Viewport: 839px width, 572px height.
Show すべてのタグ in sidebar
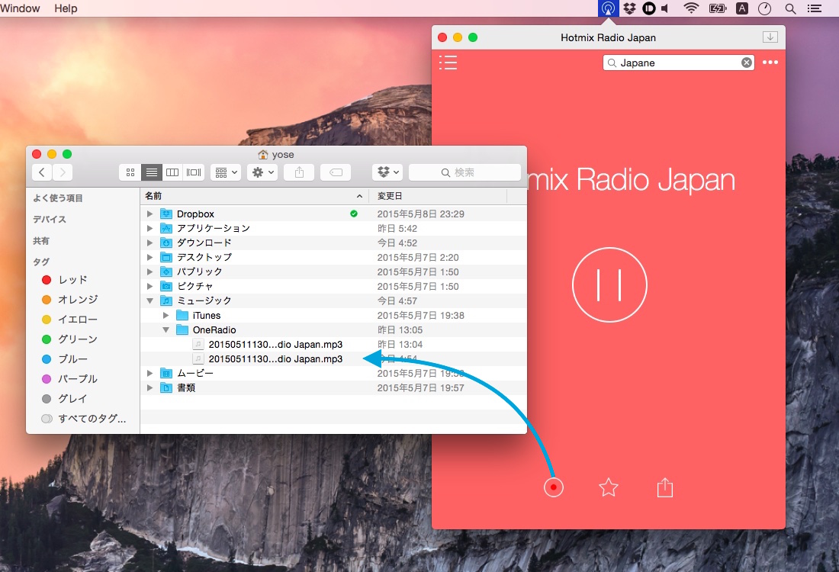pos(84,418)
